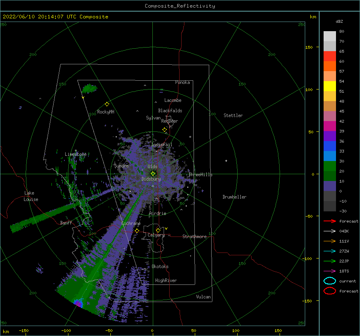
Task: Click the yellow diamond marker below RedDeer
Action: (x=164, y=130)
